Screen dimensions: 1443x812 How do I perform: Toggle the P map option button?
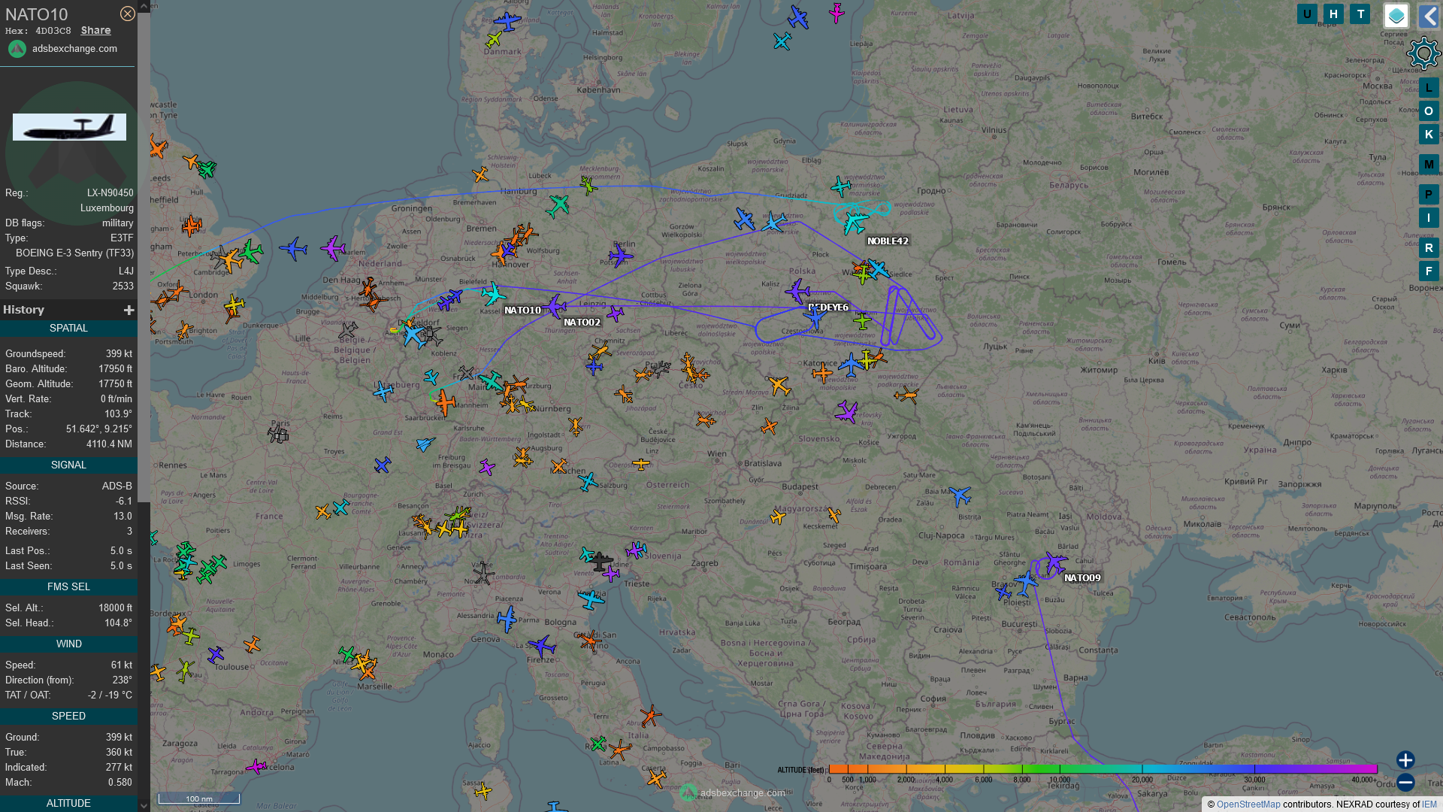coord(1429,195)
